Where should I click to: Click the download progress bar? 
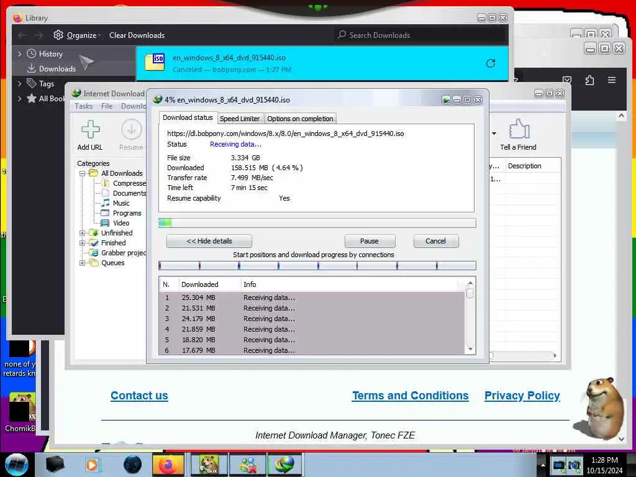317,223
